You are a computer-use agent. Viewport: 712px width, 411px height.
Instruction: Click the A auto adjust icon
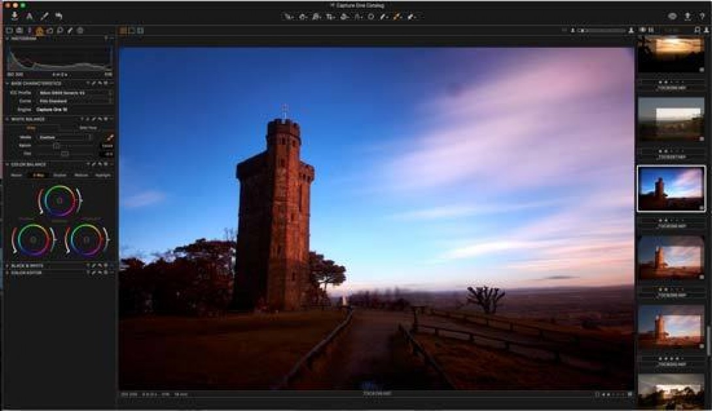(x=29, y=16)
